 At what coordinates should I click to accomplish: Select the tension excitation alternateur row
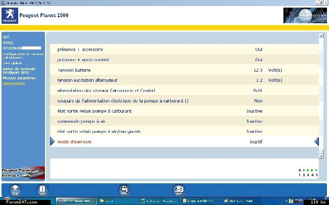[184, 80]
